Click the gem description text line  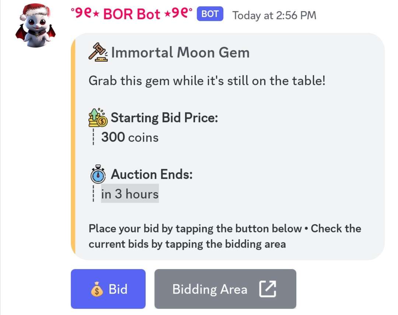click(207, 81)
